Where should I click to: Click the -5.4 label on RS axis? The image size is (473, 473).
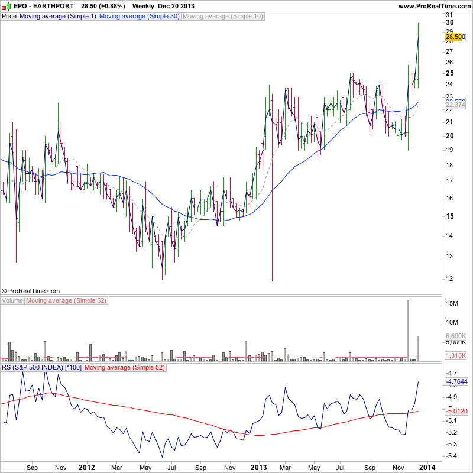[451, 456]
